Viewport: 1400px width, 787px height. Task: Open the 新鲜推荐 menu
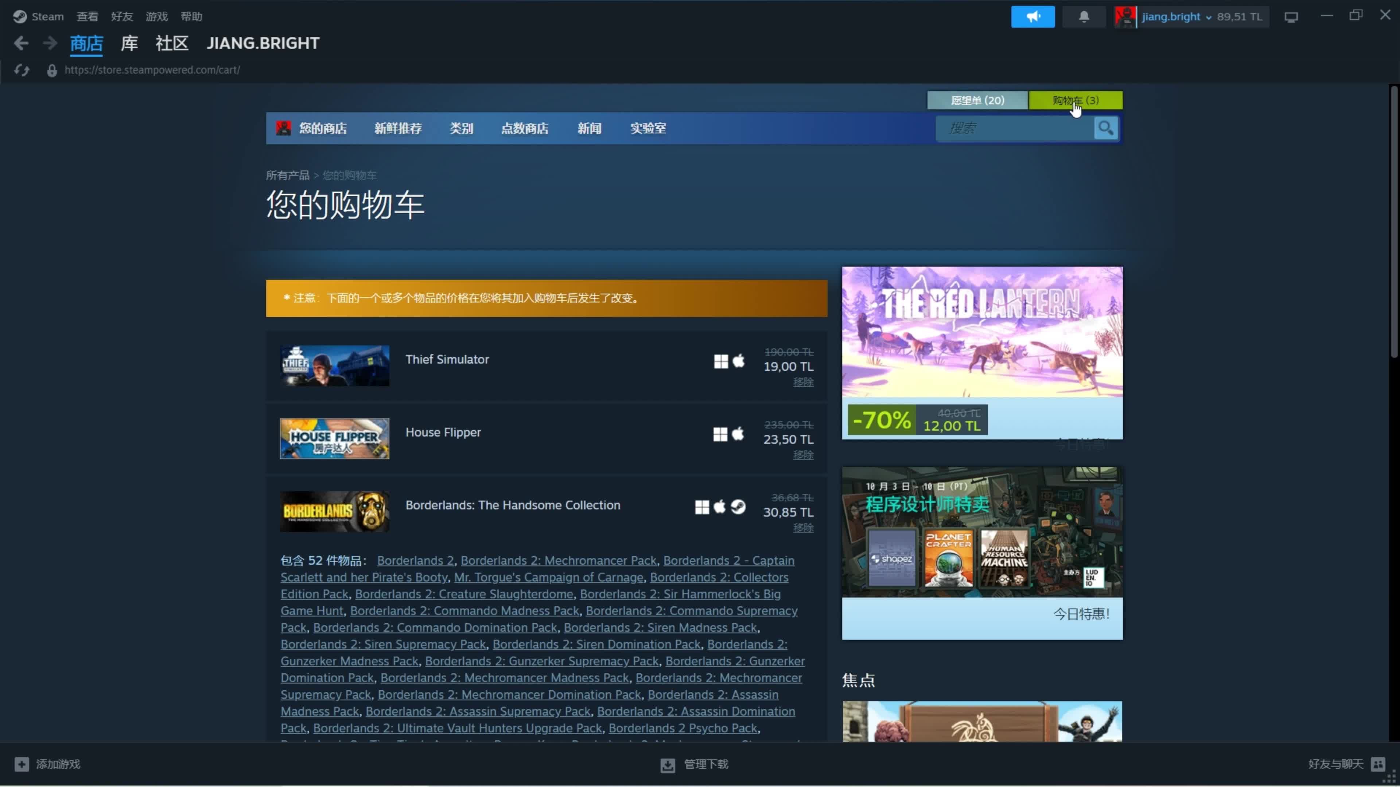coord(398,128)
